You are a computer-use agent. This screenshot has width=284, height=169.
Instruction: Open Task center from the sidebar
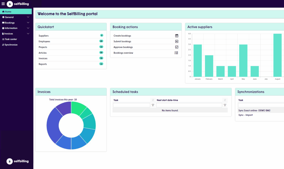click(11, 39)
